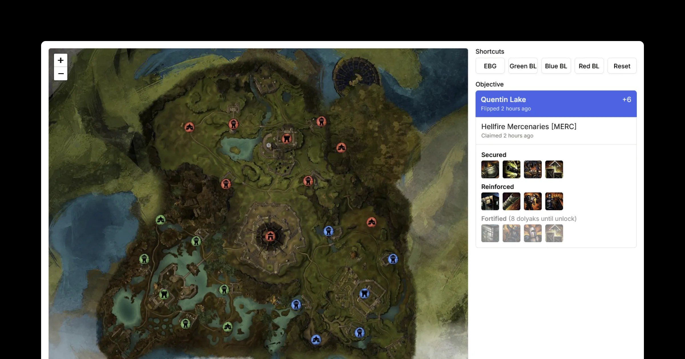Select the cannons upgrade icon in the Secured row
The width and height of the screenshot is (685, 359).
pos(511,169)
